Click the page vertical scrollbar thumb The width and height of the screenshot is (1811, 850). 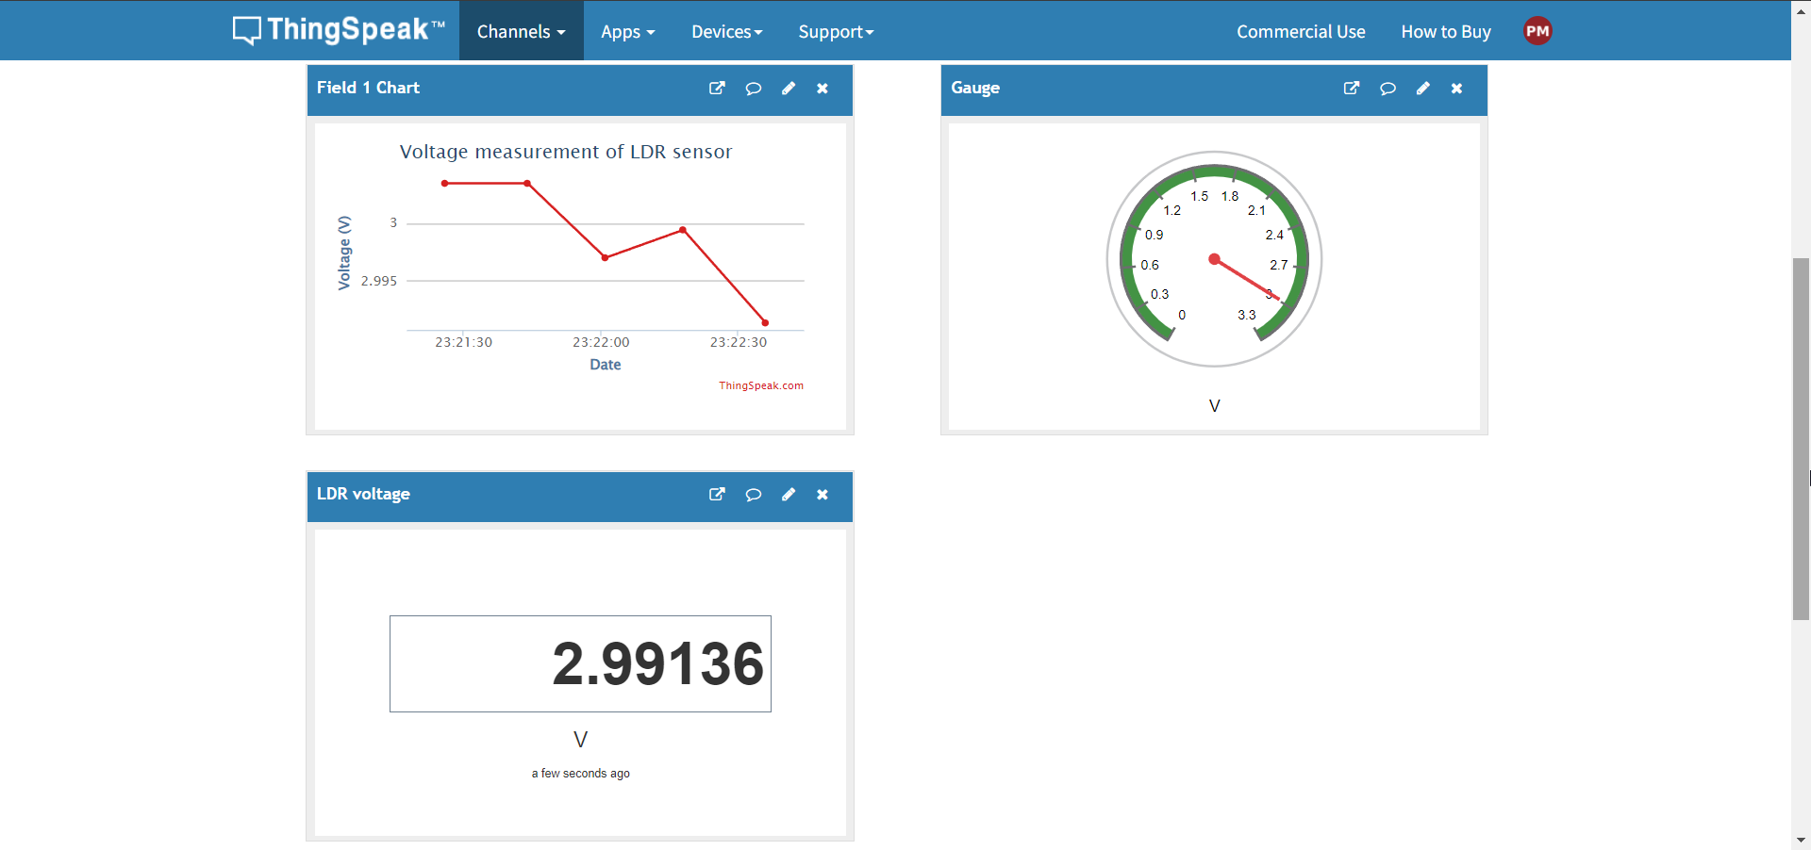pyautogui.click(x=1801, y=438)
